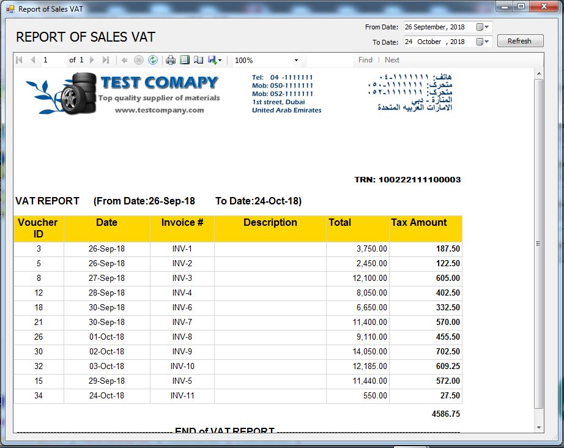
Task: Go to previous report page
Action: 33,60
